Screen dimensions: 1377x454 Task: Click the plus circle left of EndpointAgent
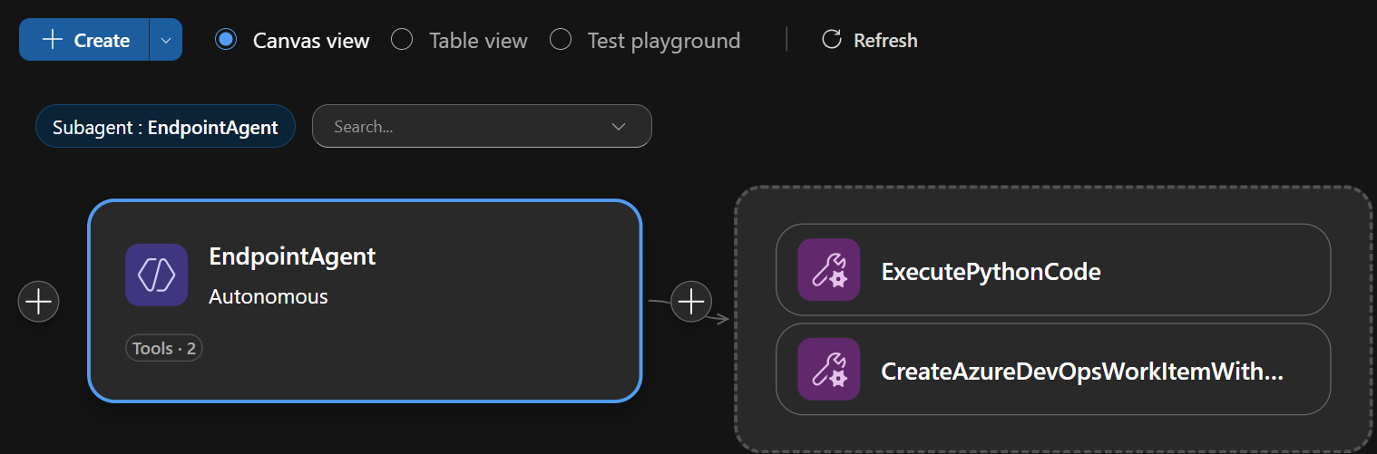[x=39, y=301]
